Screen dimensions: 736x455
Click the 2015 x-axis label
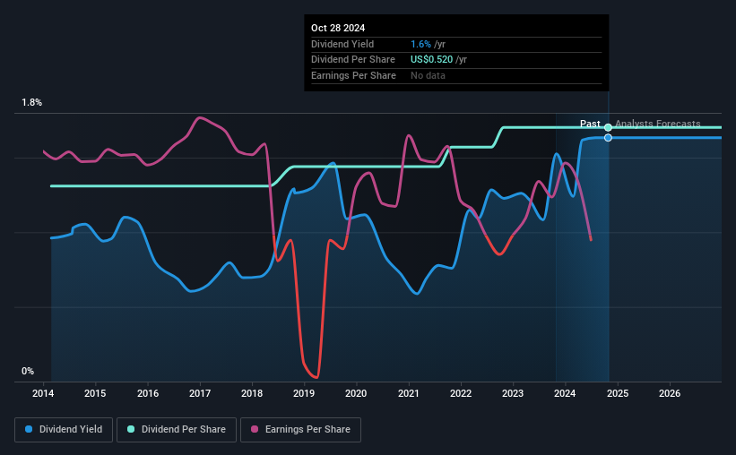coord(95,393)
